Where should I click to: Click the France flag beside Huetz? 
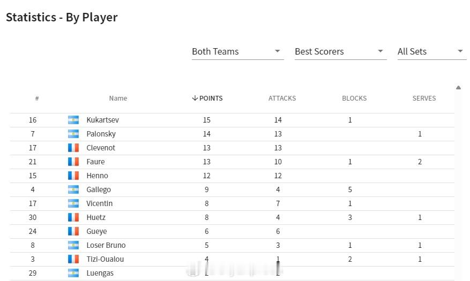tap(73, 217)
